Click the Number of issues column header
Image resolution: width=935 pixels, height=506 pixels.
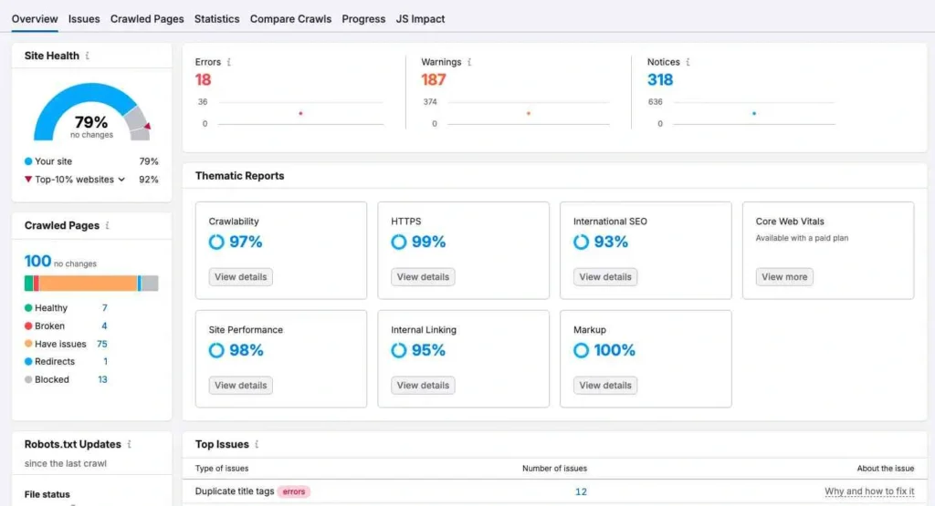(554, 469)
